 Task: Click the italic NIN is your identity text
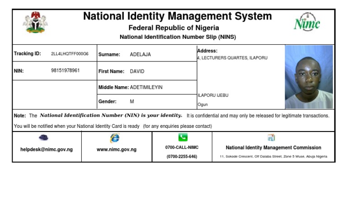click(x=111, y=115)
